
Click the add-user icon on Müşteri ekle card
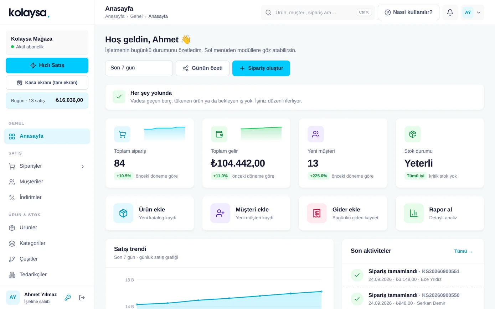(x=220, y=213)
